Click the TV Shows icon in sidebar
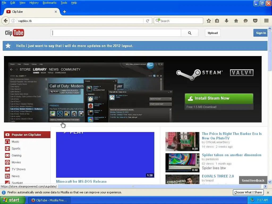This screenshot has width=272, height=204. pyautogui.click(x=7, y=169)
